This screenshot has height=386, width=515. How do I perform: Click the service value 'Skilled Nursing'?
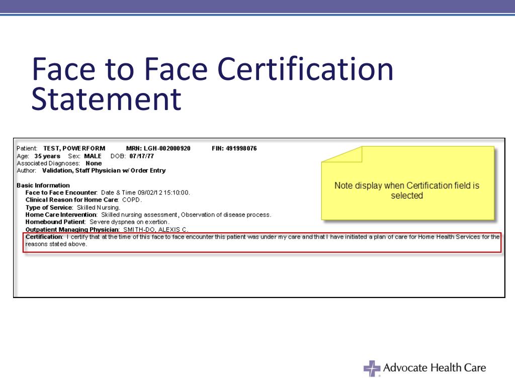point(98,208)
